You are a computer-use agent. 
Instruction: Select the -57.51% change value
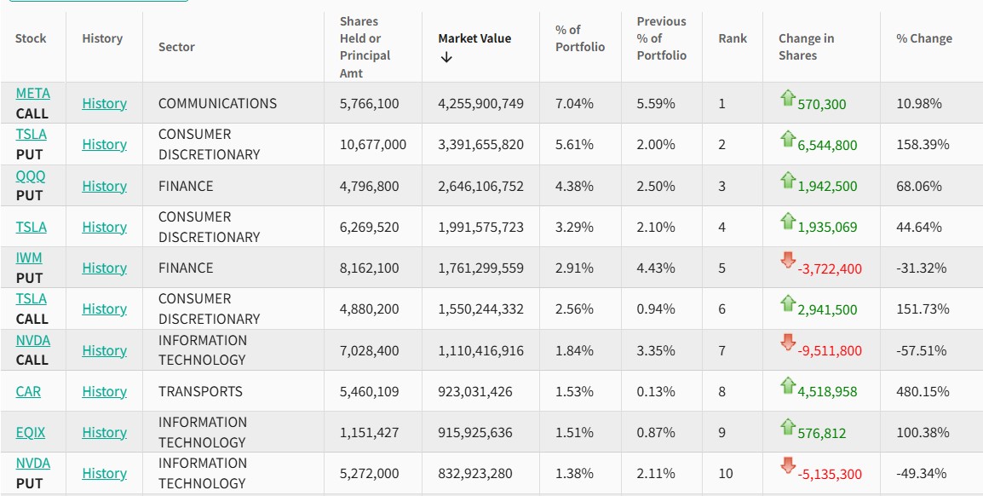pyautogui.click(x=922, y=350)
